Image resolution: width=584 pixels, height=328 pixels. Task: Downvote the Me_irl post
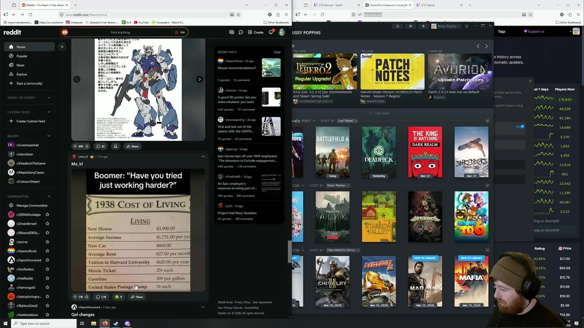pyautogui.click(x=87, y=297)
